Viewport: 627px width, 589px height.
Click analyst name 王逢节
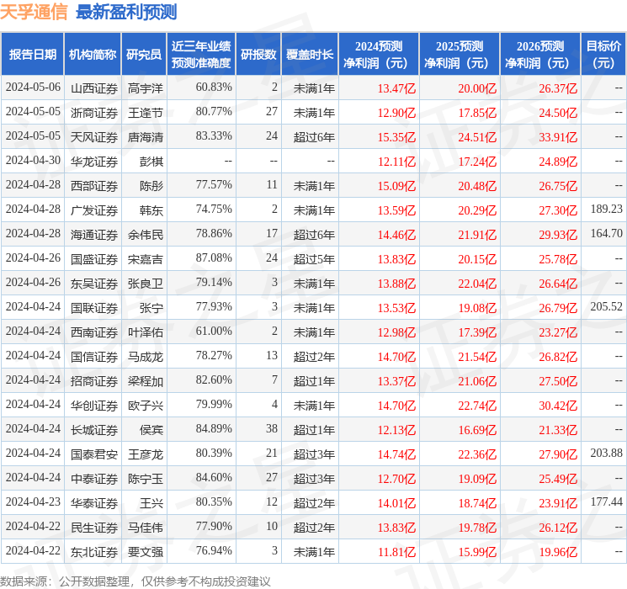[x=145, y=113]
